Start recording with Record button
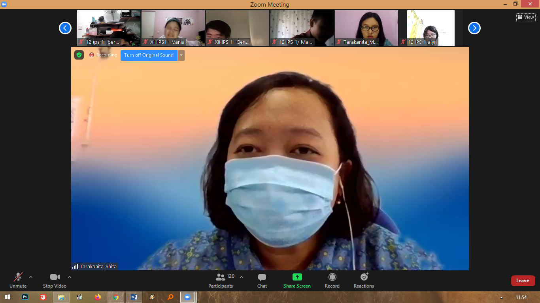Screen dimensions: 540x303 click(x=332, y=281)
